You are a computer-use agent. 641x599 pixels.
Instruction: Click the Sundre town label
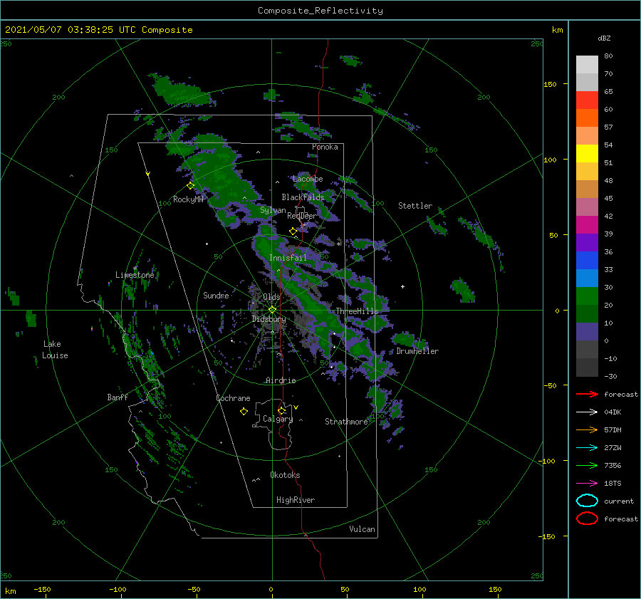217,296
